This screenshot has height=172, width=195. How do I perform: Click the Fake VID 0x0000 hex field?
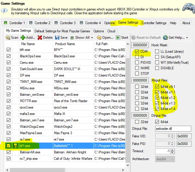click(184, 136)
